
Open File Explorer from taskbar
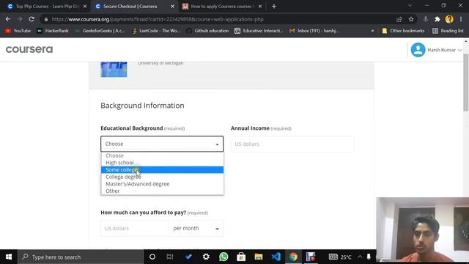[259, 257]
